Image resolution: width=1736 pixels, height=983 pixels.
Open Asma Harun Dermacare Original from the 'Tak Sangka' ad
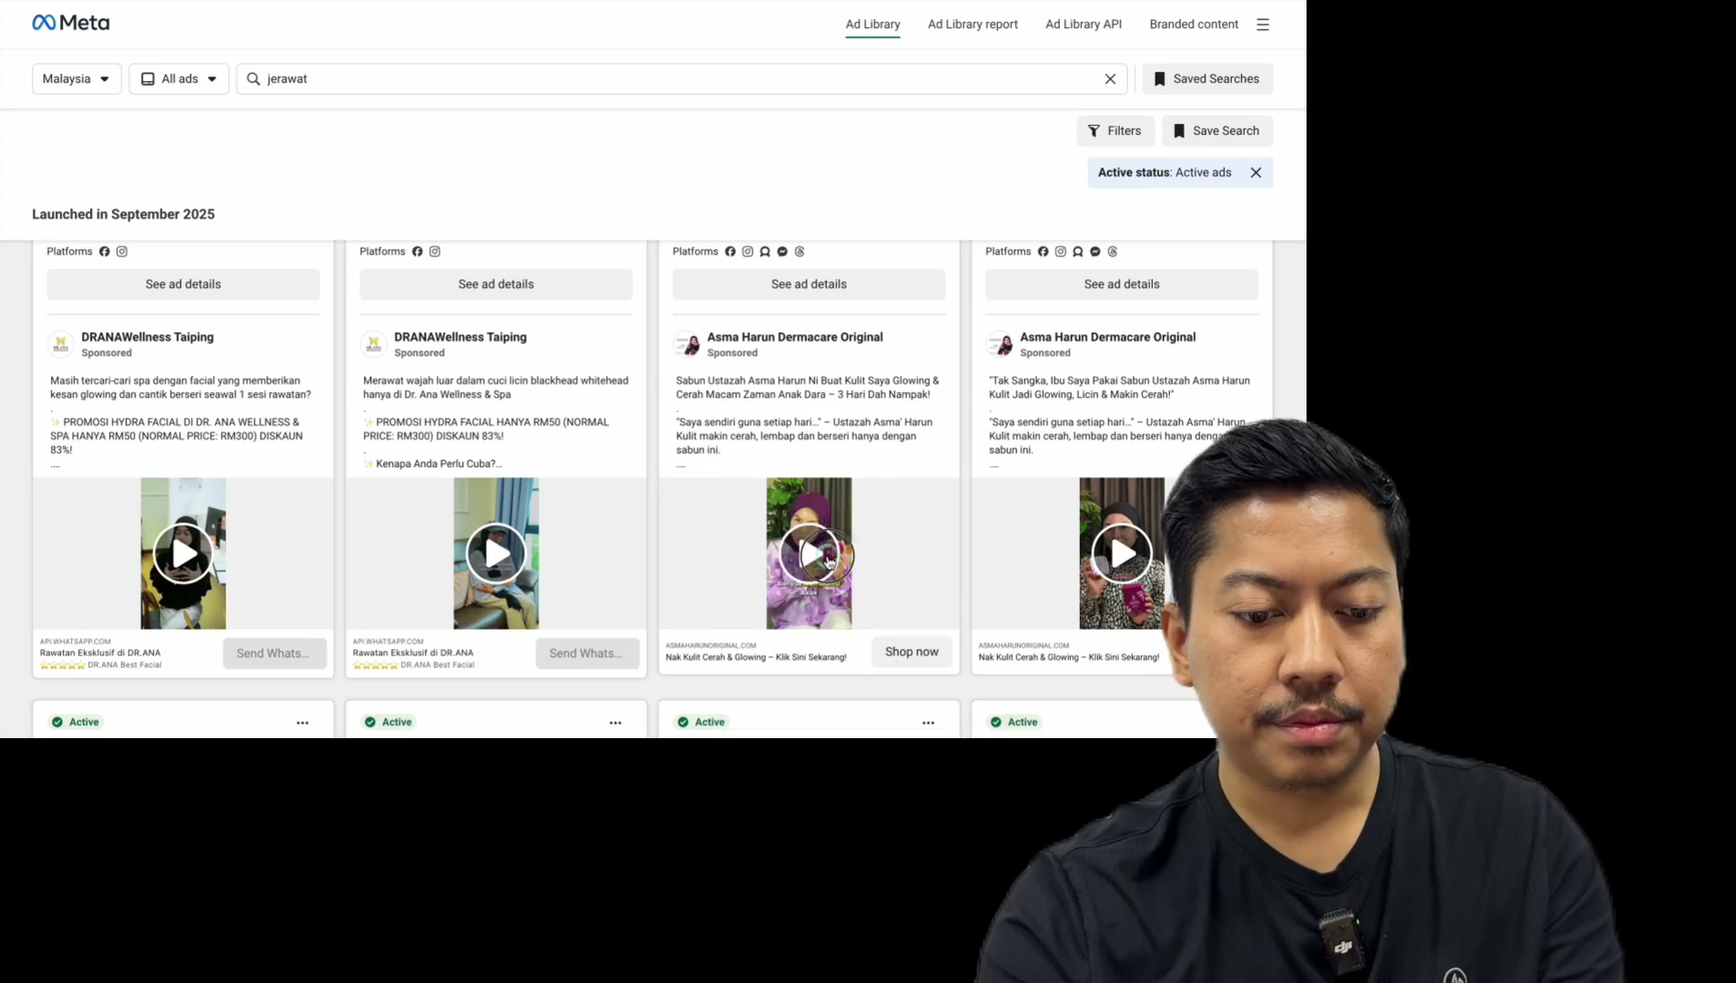coord(1107,337)
